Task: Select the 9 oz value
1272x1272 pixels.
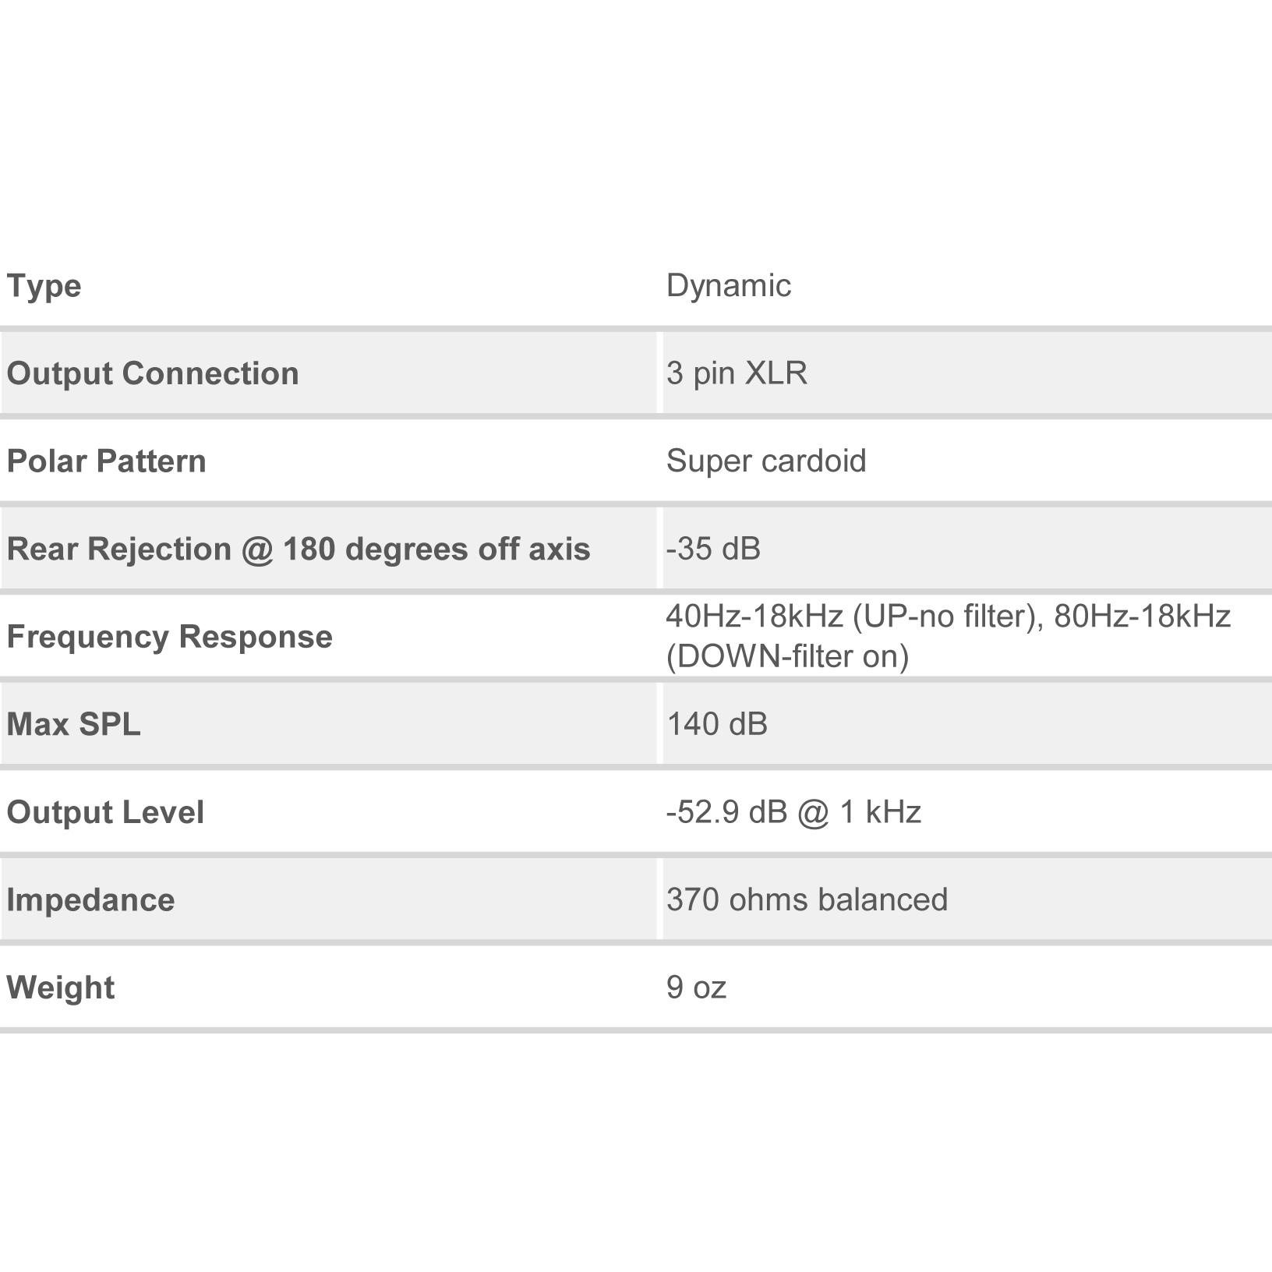Action: 696,988
